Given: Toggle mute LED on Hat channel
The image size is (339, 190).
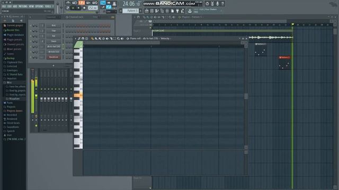Looking at the screenshot, I should tap(31, 36).
